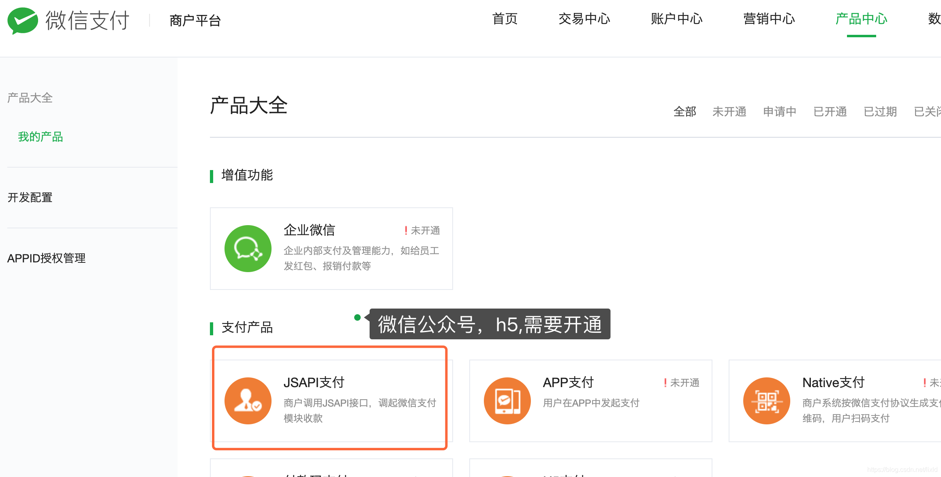Click the 未开通 status on APP支付 card

pos(681,383)
